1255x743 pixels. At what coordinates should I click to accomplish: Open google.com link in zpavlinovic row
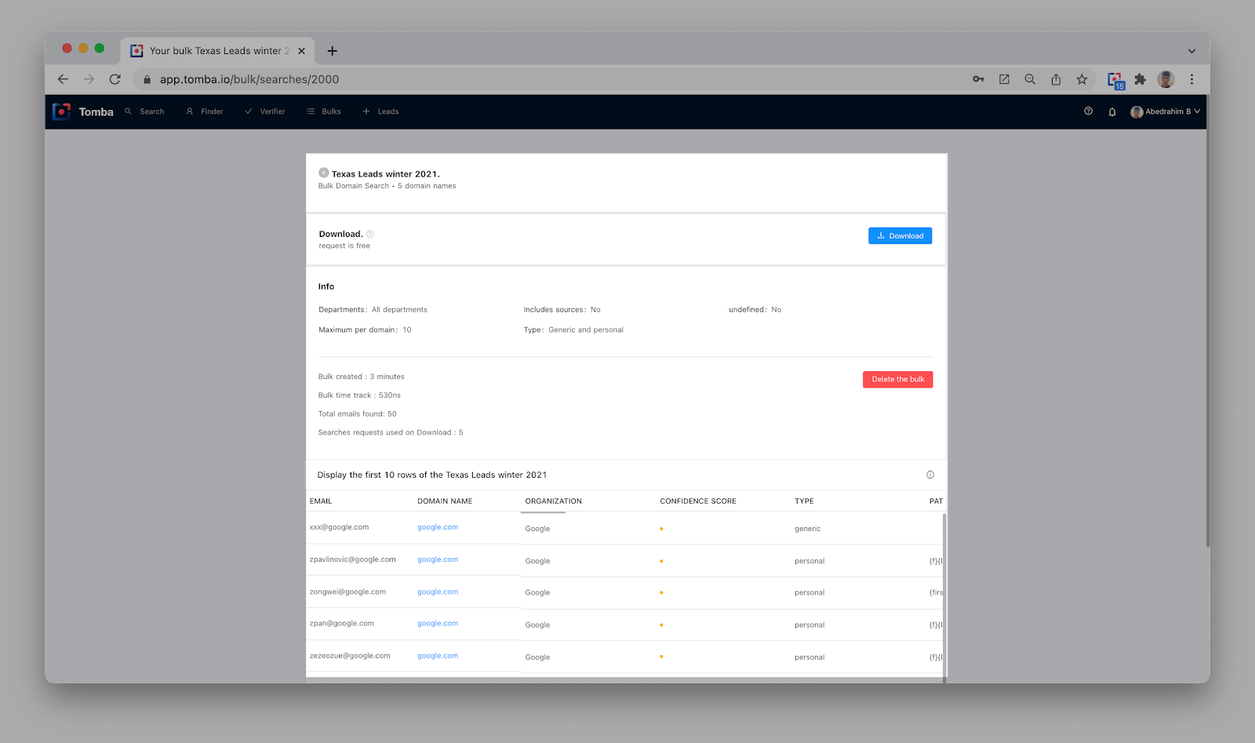[x=438, y=559]
